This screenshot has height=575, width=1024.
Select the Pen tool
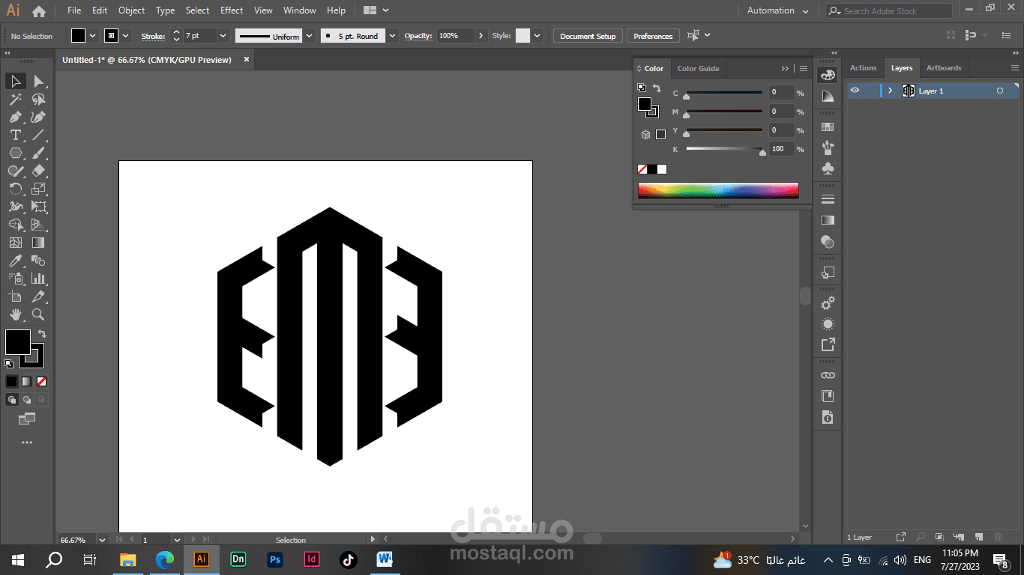click(15, 117)
